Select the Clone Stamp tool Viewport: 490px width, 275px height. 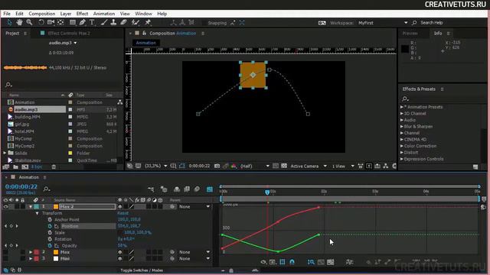[113, 22]
